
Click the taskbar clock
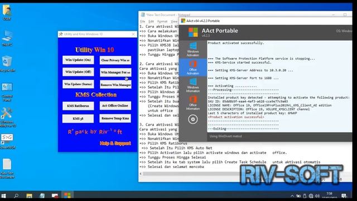329,195
